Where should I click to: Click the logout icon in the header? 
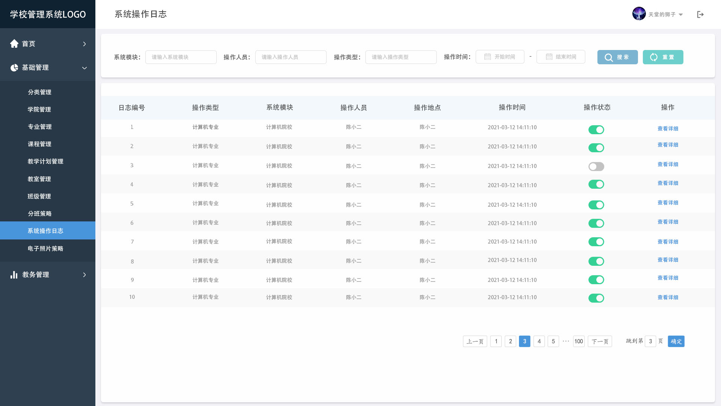pos(700,14)
